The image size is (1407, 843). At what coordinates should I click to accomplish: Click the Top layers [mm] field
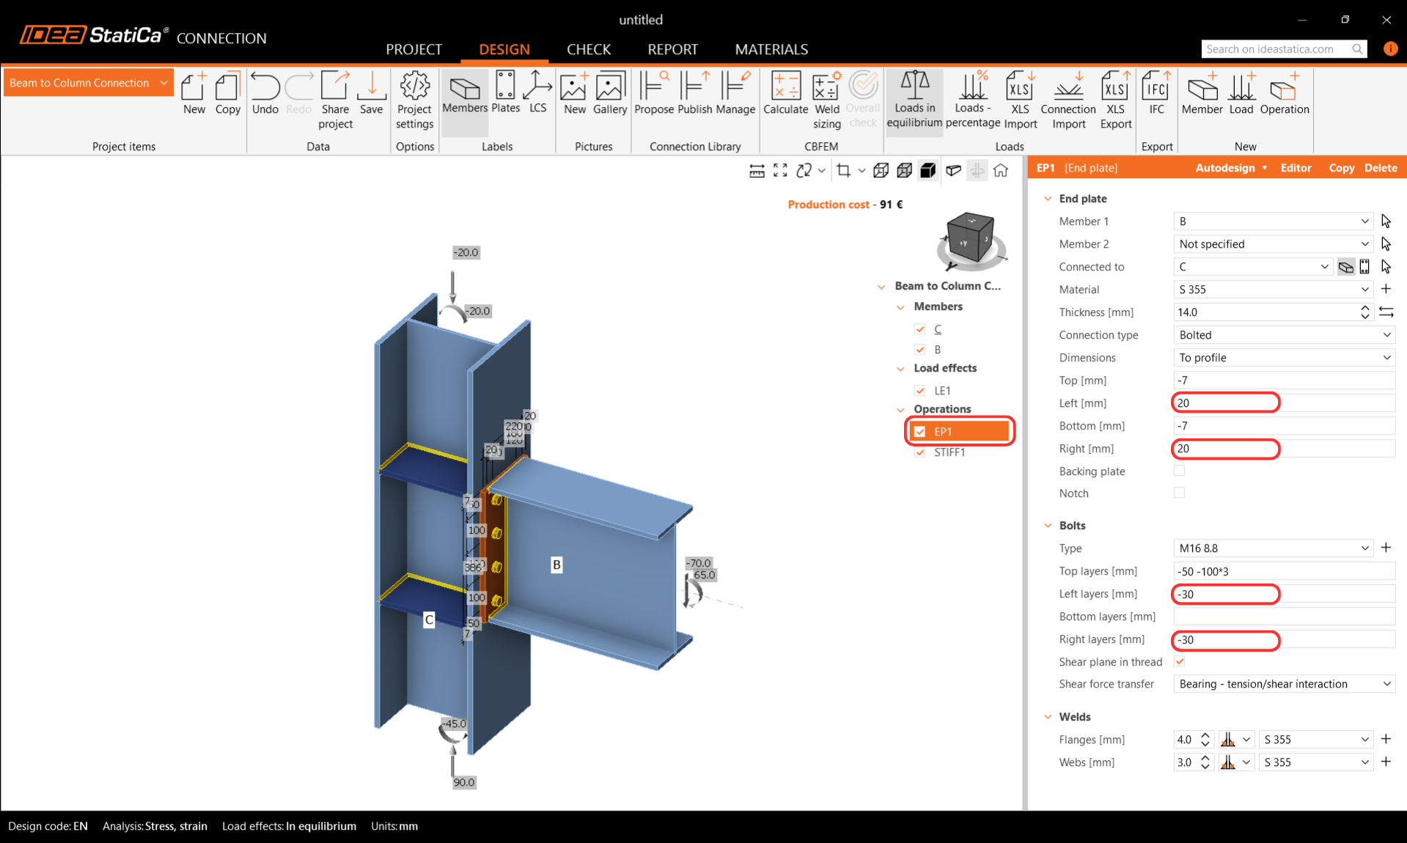click(1284, 571)
